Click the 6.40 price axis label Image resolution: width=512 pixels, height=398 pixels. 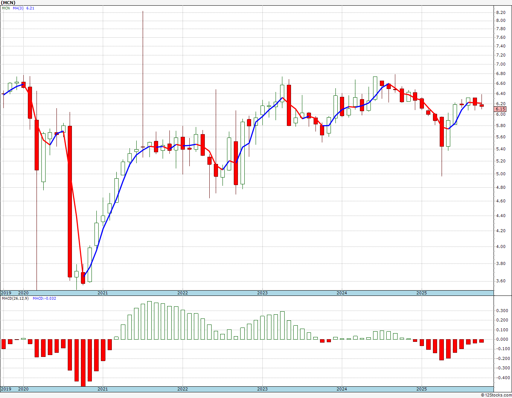pos(501,93)
